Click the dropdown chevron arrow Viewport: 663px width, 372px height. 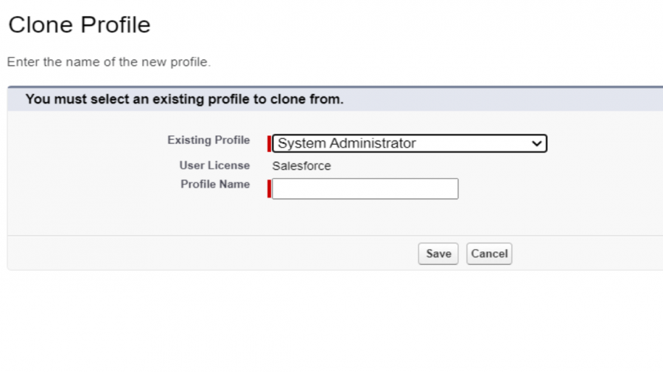(536, 144)
